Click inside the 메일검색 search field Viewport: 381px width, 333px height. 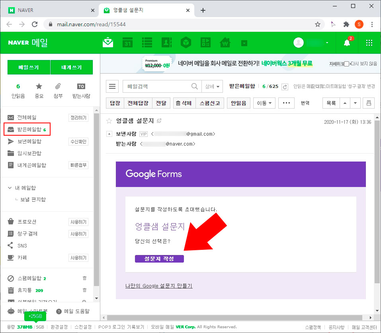pyautogui.click(x=155, y=86)
